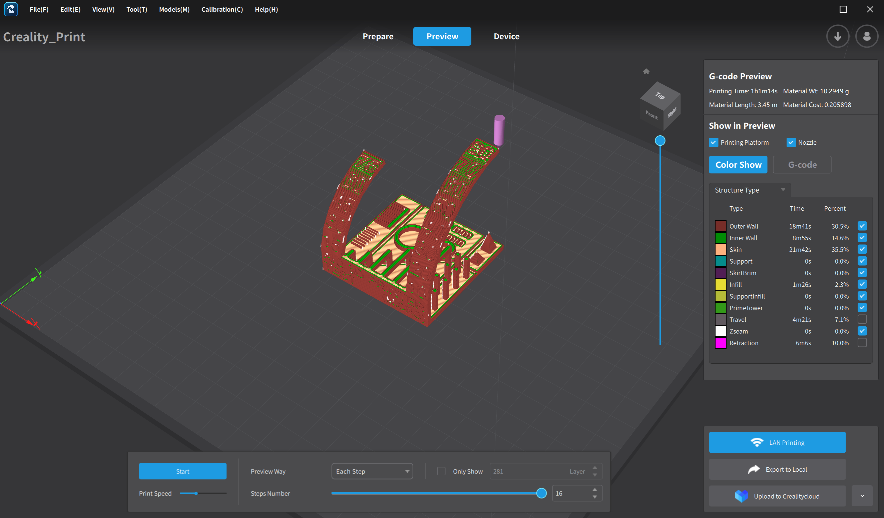This screenshot has height=518, width=884.
Task: Enable Retraction visibility
Action: click(x=862, y=343)
